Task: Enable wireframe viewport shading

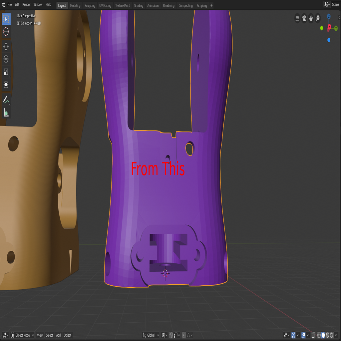Action: (x=319, y=335)
